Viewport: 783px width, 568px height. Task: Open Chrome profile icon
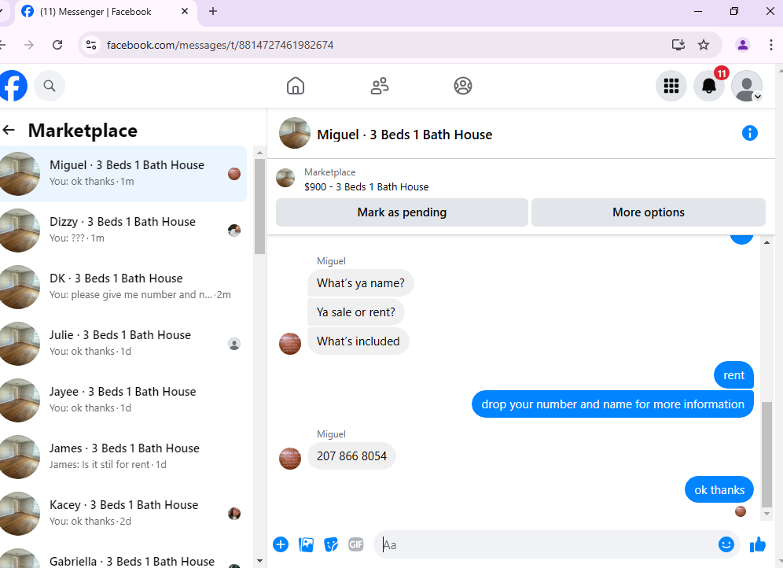coord(743,45)
